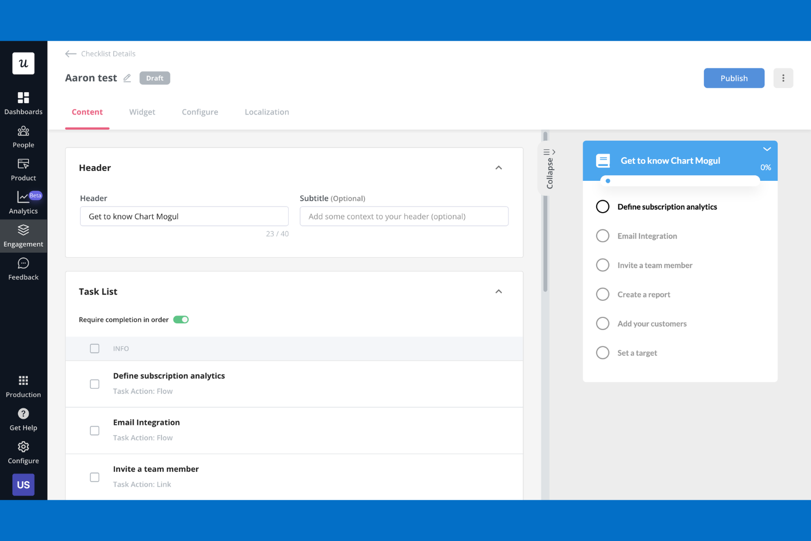Open the People section in sidebar
Image resolution: width=811 pixels, height=541 pixels.
23,135
